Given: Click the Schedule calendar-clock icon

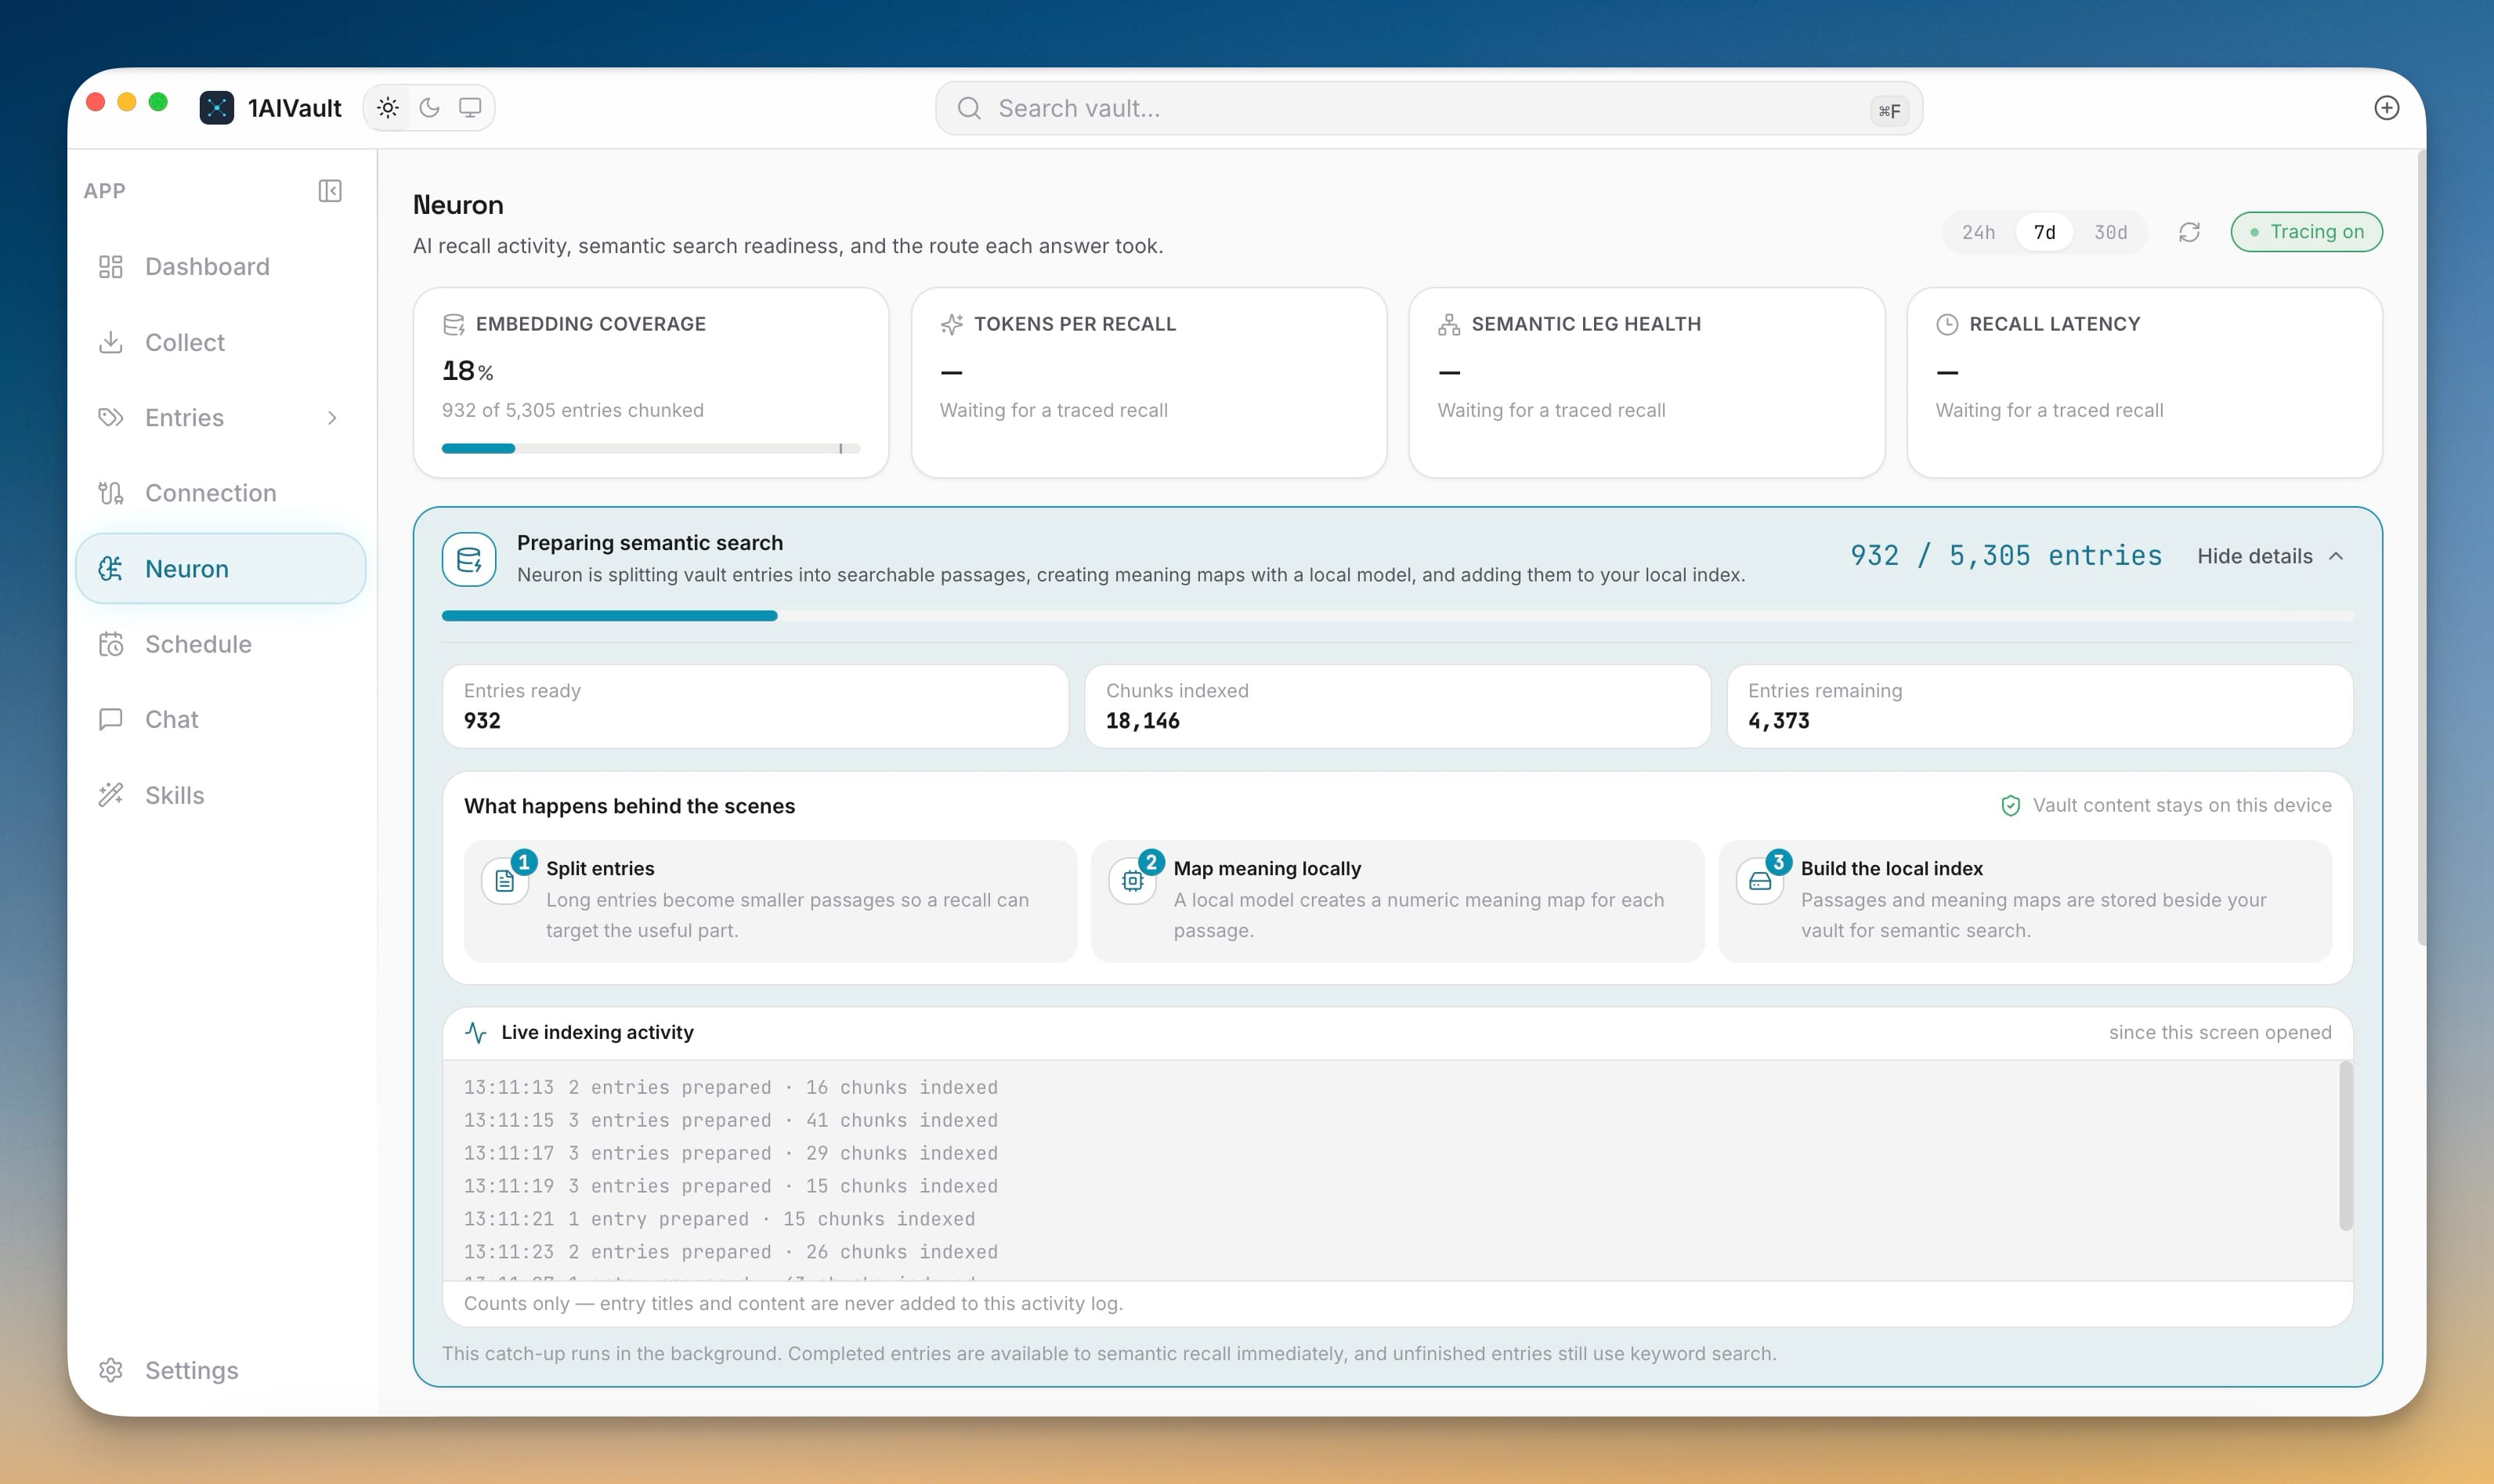Looking at the screenshot, I should [x=111, y=644].
